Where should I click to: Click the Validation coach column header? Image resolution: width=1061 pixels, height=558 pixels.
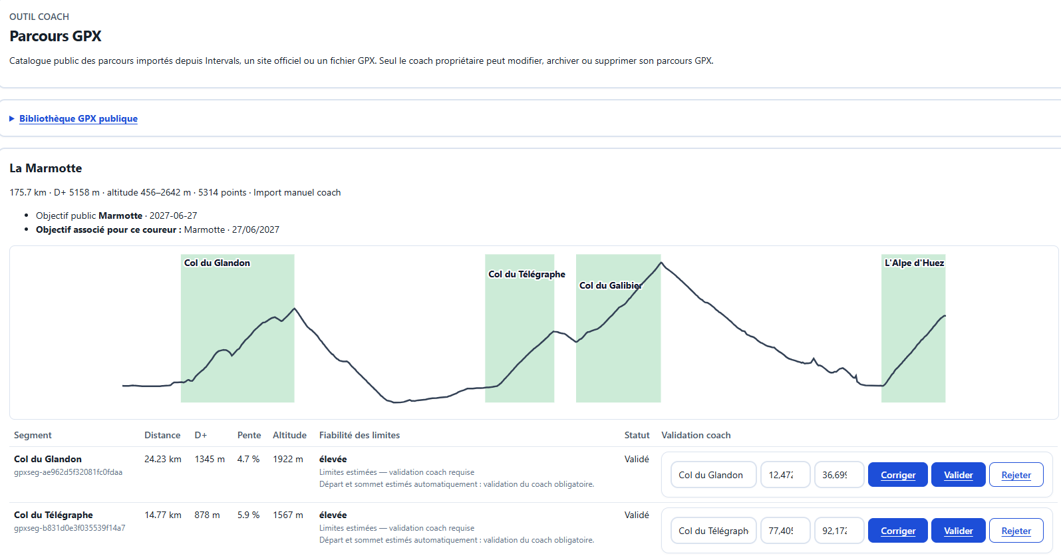point(696,435)
